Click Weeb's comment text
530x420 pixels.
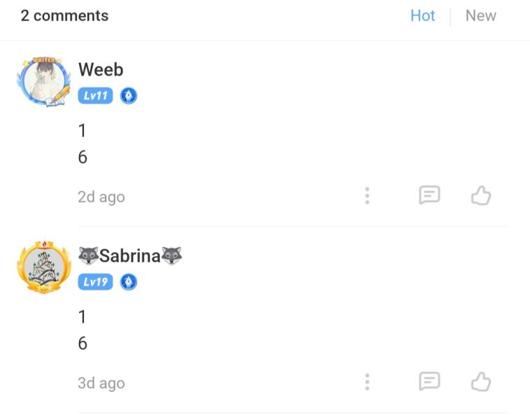[83, 143]
